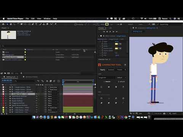Click Walking Cycle breadcrumb in Composition viewer
Viewport: 183px width, 137px height.
coord(138,31)
